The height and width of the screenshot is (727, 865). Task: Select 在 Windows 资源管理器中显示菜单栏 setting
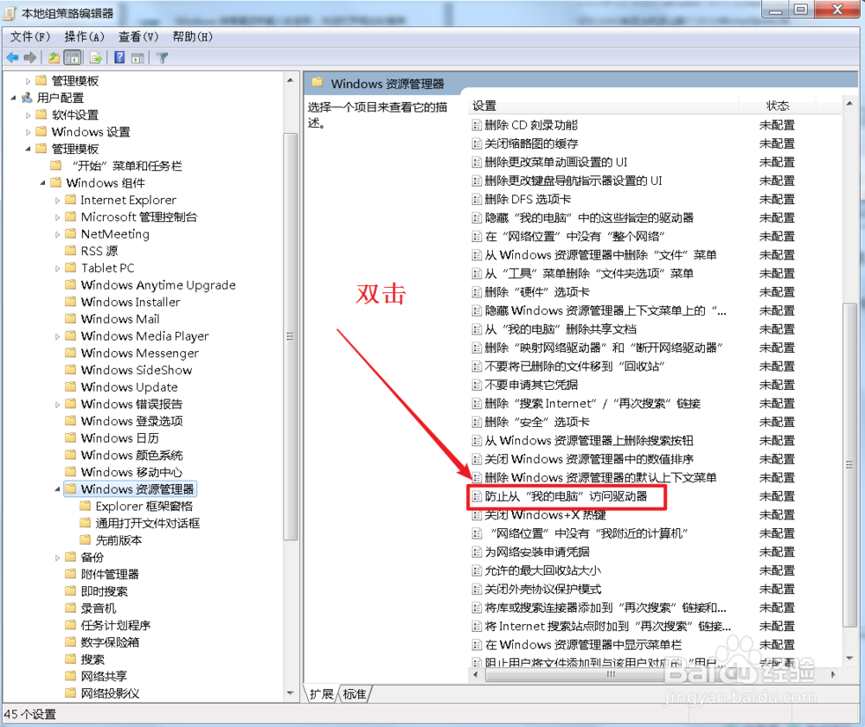[584, 645]
